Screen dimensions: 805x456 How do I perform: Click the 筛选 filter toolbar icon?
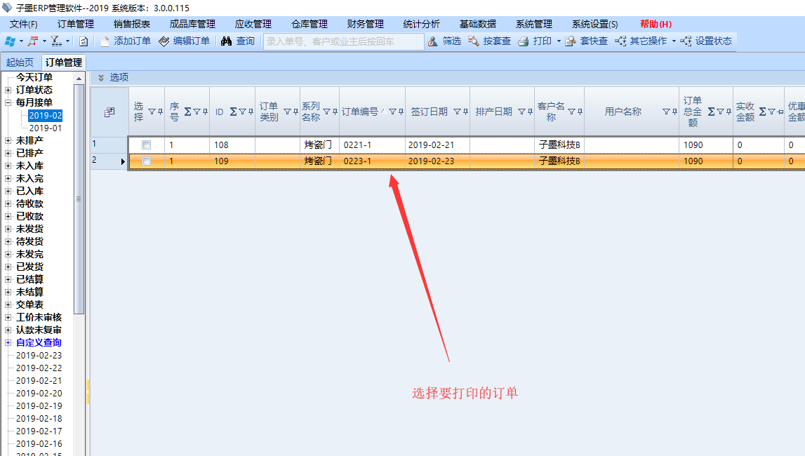point(432,41)
